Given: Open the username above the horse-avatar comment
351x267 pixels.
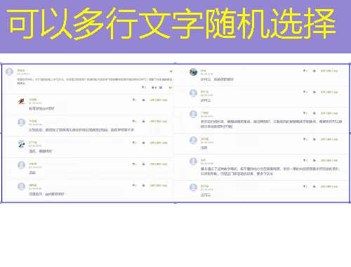Looking at the screenshot, I should (32, 100).
